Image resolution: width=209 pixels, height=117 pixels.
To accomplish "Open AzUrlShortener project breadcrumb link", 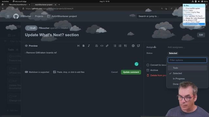I will [64, 16].
